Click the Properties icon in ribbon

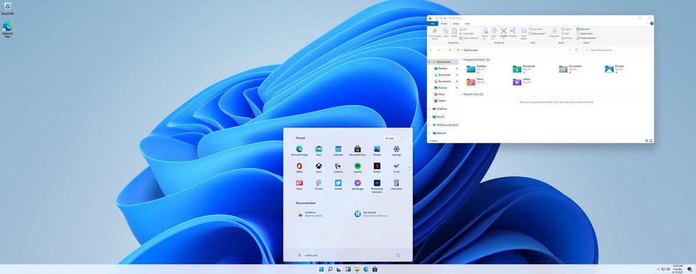point(554,31)
